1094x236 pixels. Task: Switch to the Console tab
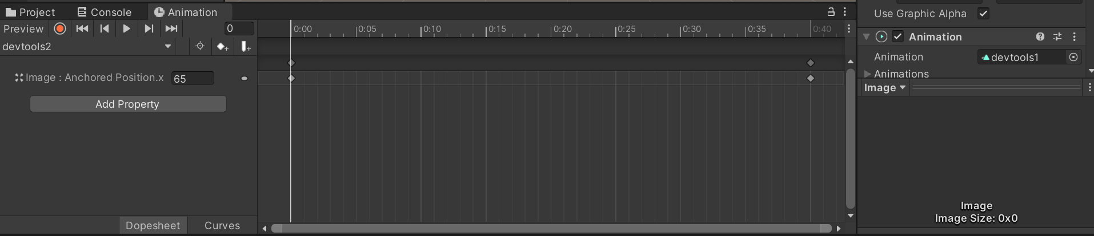(105, 12)
